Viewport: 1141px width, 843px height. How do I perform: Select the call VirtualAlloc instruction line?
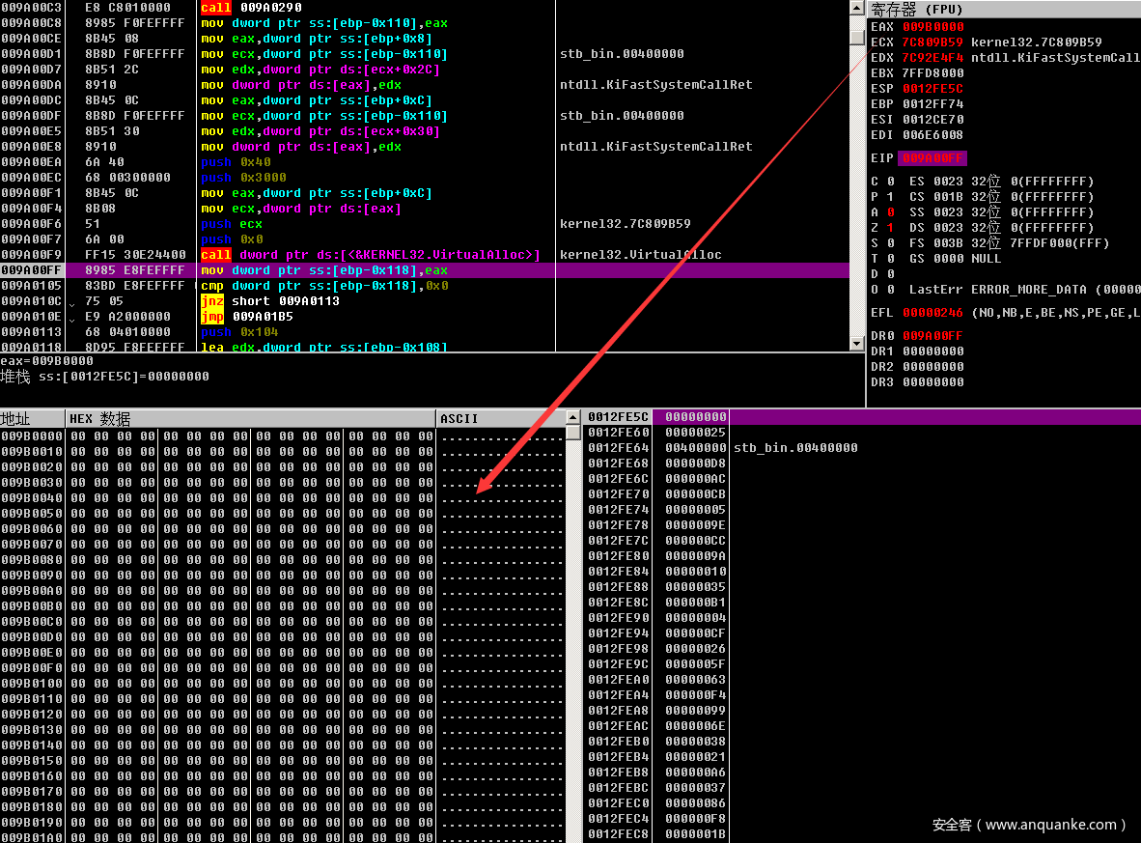click(x=370, y=255)
